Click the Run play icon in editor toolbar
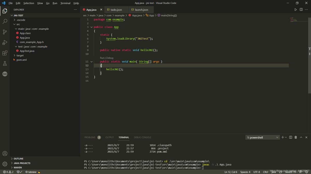The image size is (311, 174). 296,10
